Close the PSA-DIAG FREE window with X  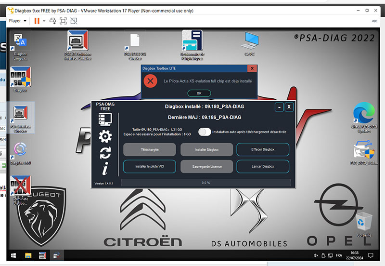[x=289, y=107]
